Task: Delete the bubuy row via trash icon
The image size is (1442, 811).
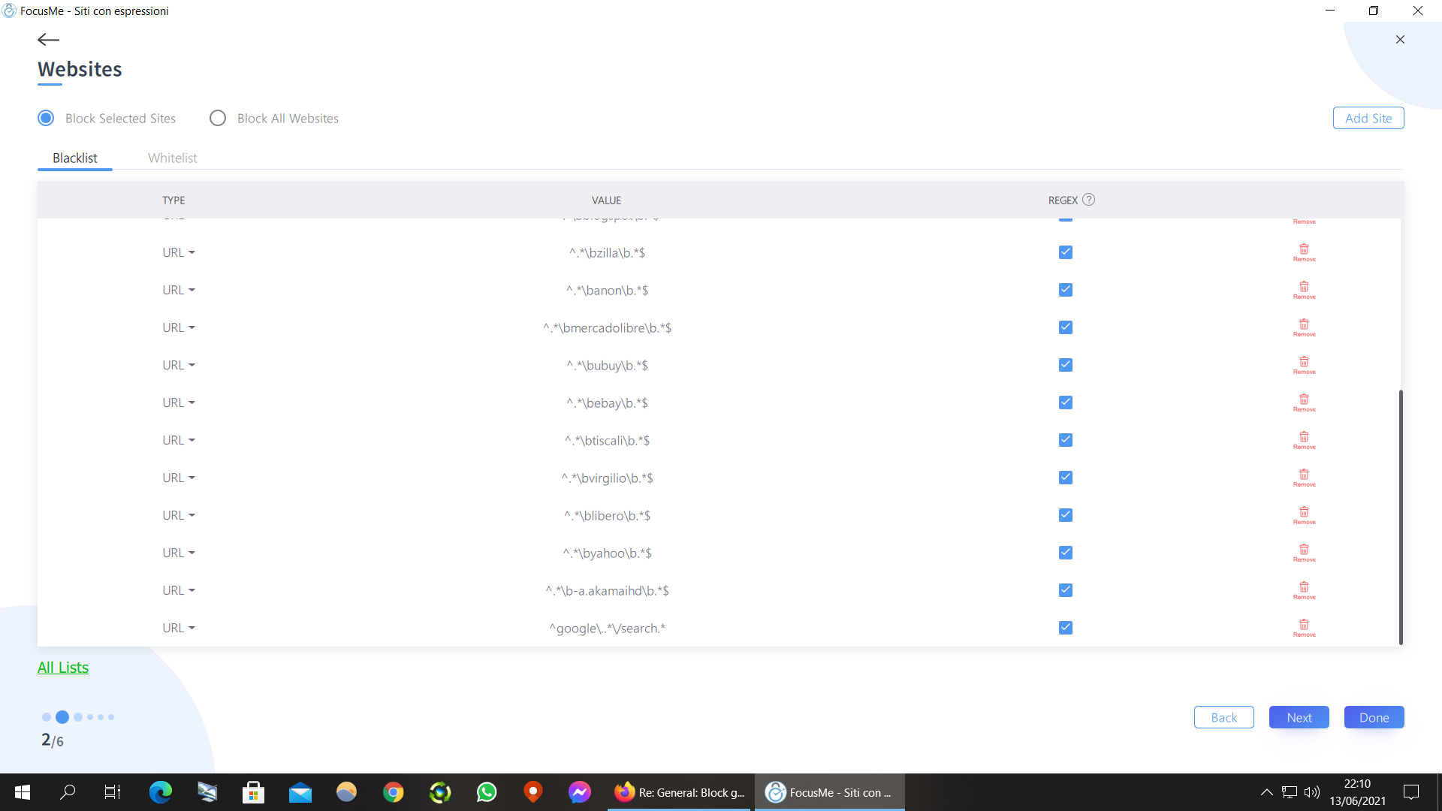Action: pos(1304,365)
